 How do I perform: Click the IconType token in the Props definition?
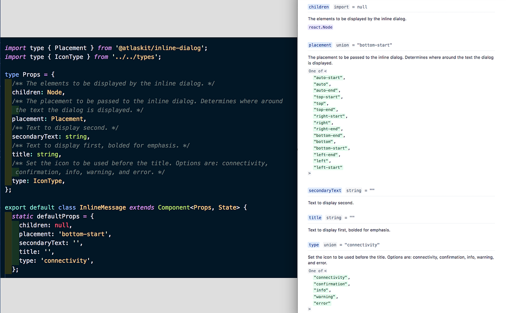click(x=48, y=181)
